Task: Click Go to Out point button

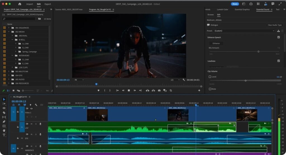Action: (x=140, y=90)
